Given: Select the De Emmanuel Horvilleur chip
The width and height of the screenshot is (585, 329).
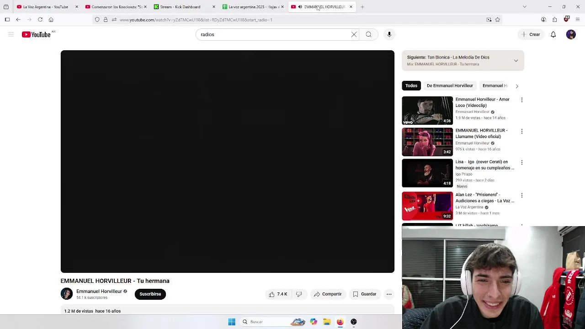Looking at the screenshot, I should [x=450, y=85].
